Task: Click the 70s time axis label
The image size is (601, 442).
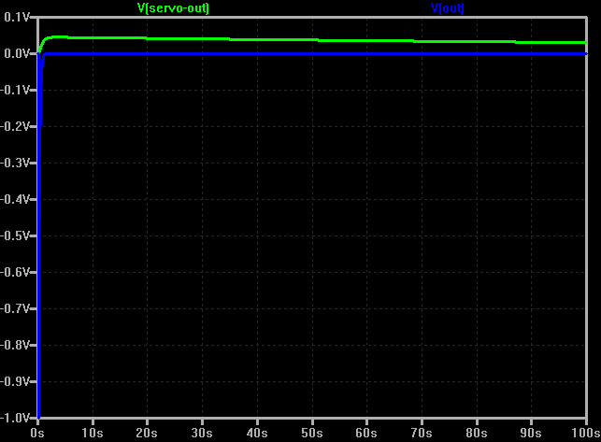Action: 422,434
